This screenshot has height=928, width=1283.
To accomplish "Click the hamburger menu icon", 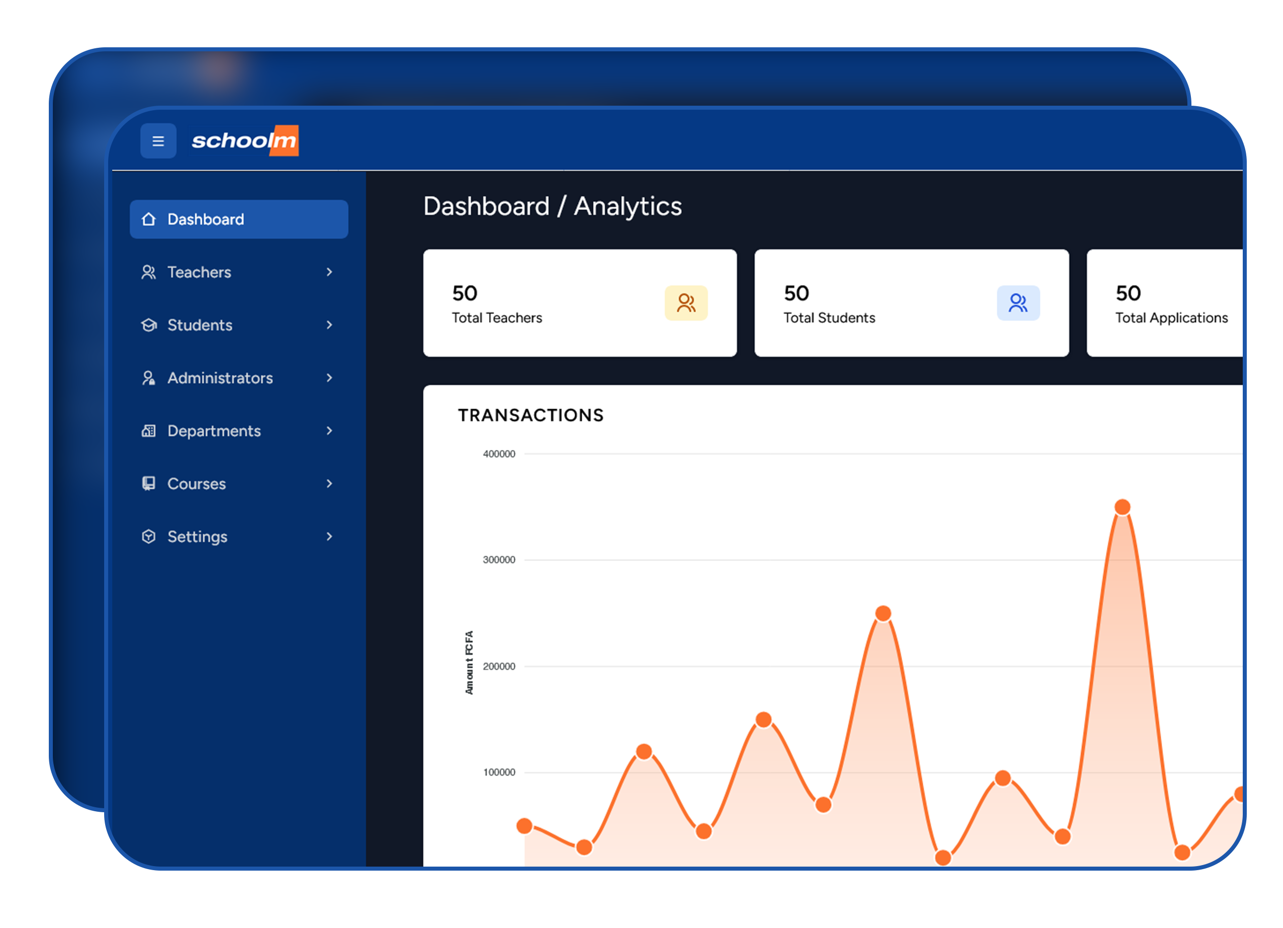I will click(x=158, y=141).
